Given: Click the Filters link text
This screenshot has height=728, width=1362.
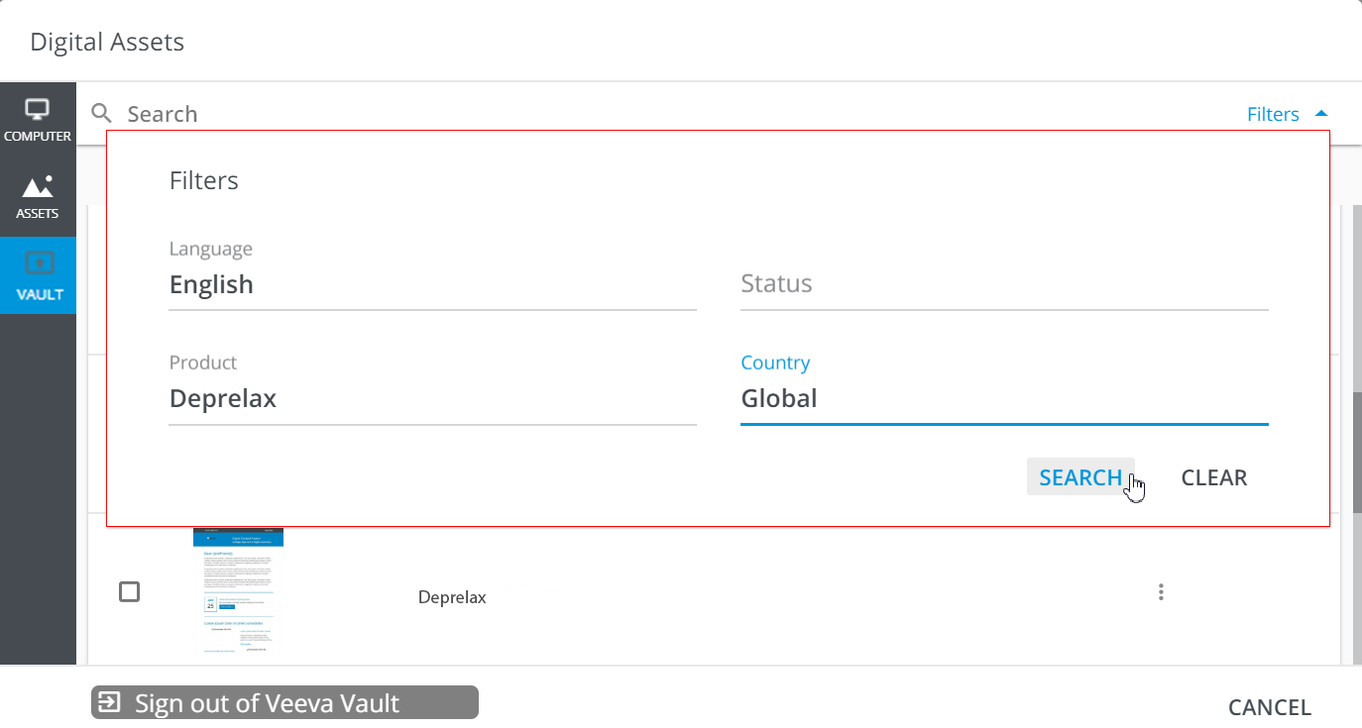Looking at the screenshot, I should pos(1273,114).
